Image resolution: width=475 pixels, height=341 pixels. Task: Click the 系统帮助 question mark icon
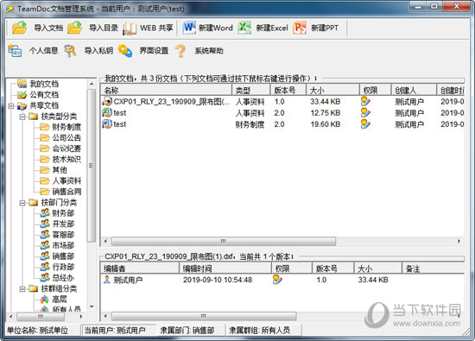[x=180, y=51]
